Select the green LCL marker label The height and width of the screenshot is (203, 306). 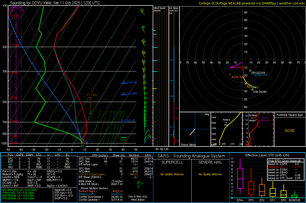[123, 139]
